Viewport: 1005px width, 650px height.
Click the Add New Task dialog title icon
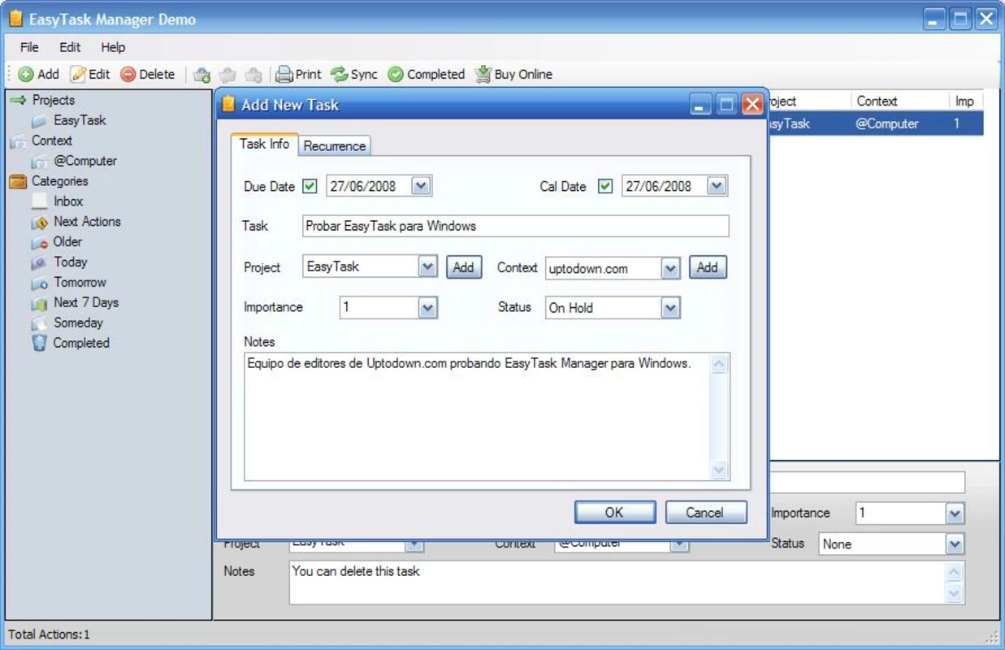[228, 104]
